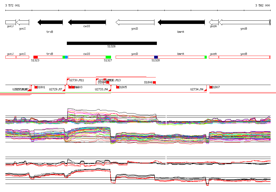Viewport: 276px width, 192px height.
Task: Click the red square marker beside D1807
Action: click(x=211, y=87)
